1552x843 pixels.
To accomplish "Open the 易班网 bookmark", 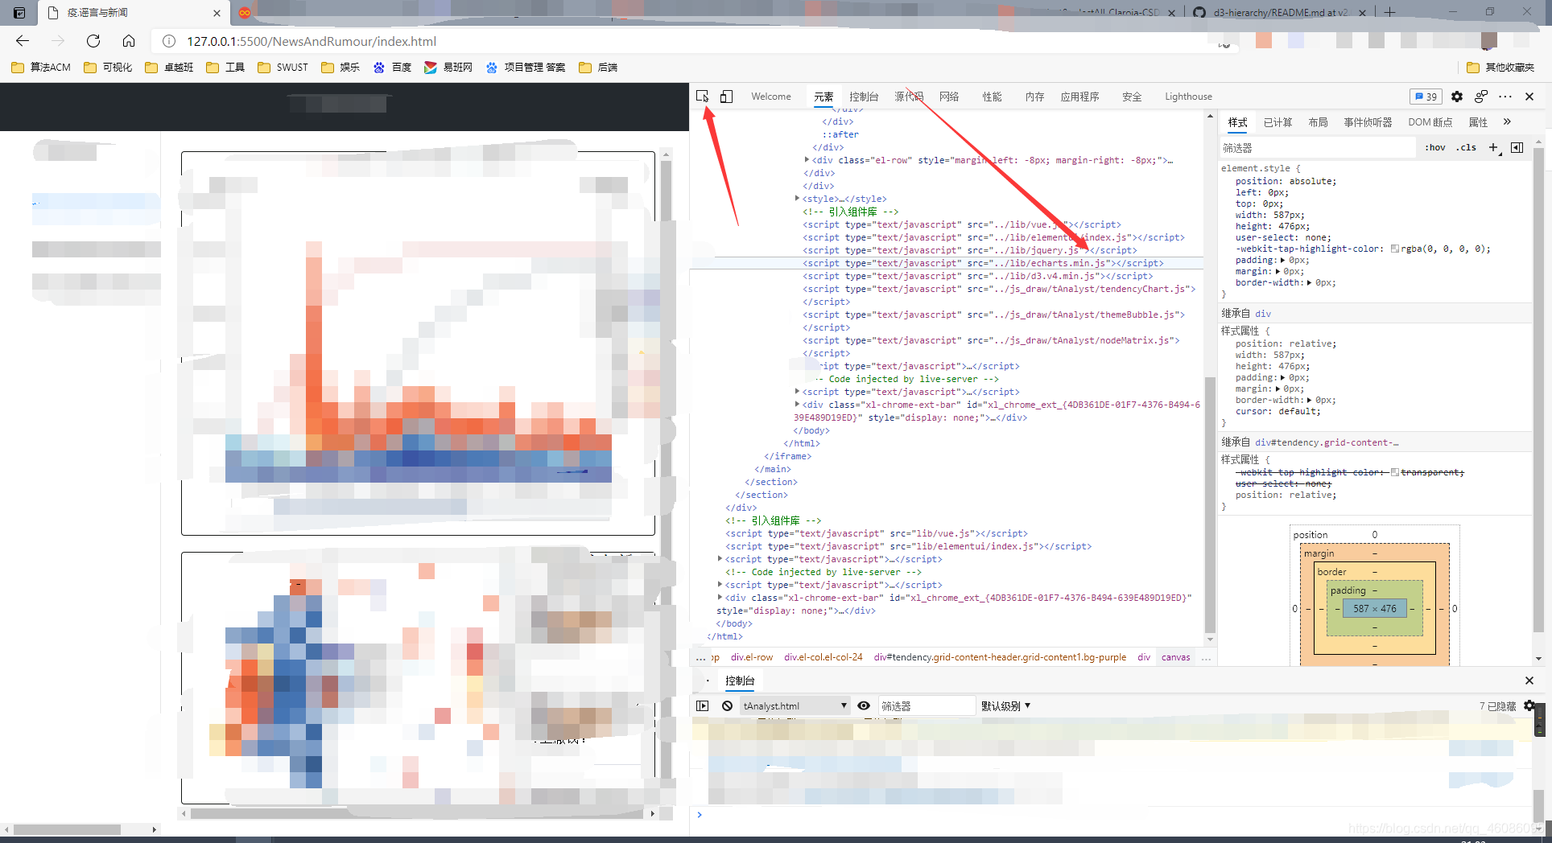I will pyautogui.click(x=448, y=68).
